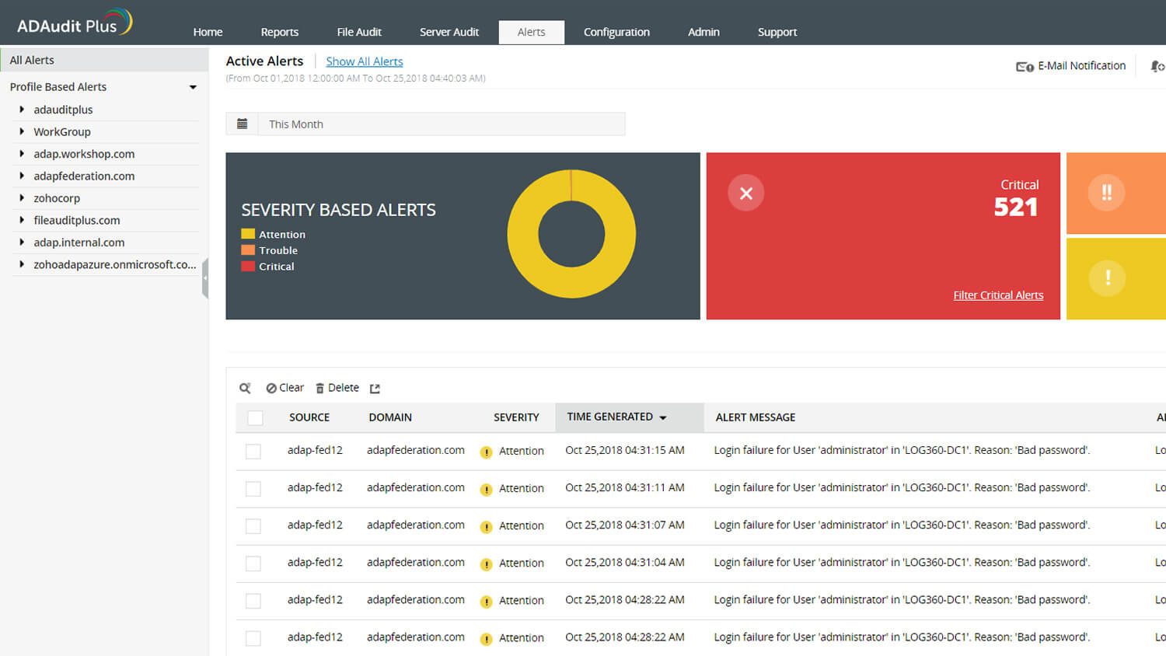Switch to the Server Audit tab
Viewport: 1166px width, 656px height.
pos(449,32)
